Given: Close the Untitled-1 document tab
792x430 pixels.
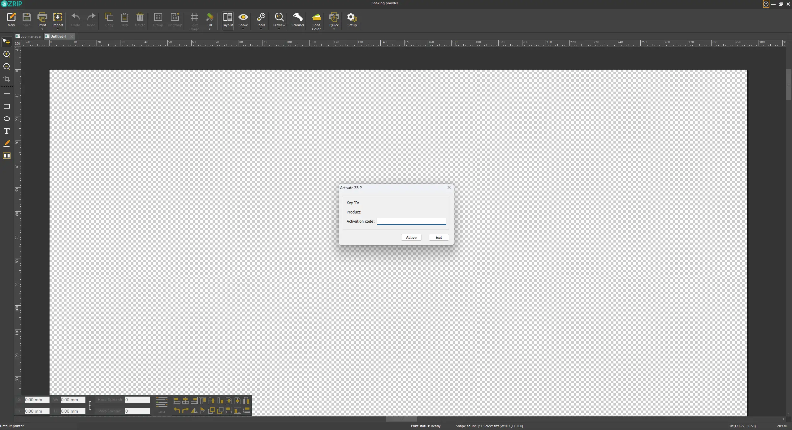Looking at the screenshot, I should [x=72, y=37].
